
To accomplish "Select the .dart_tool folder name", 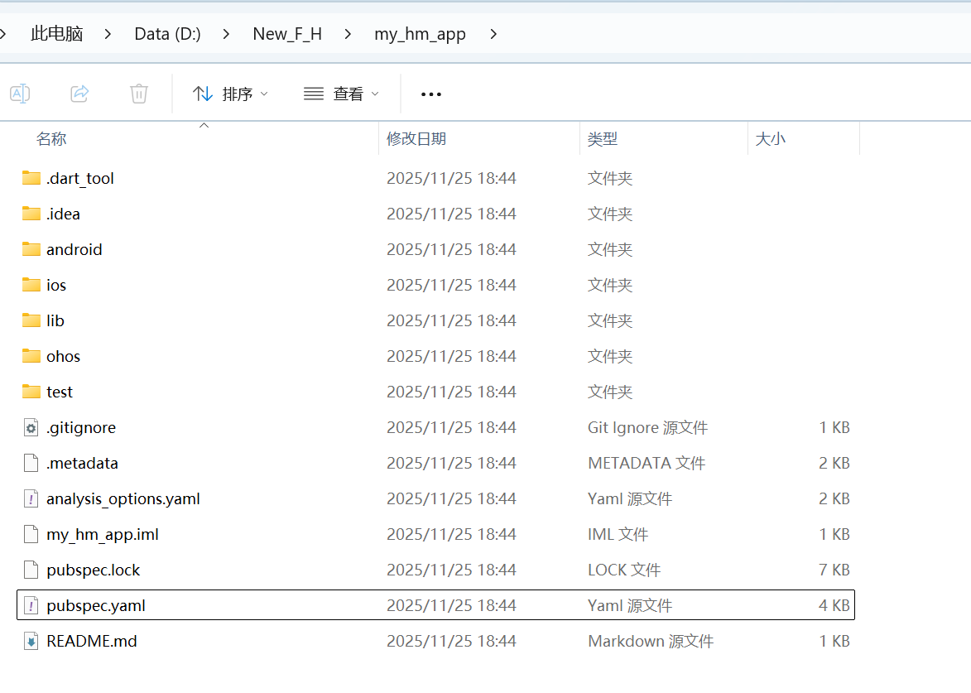I will [x=80, y=178].
